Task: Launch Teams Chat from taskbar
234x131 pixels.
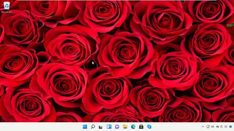Action: (x=117, y=127)
